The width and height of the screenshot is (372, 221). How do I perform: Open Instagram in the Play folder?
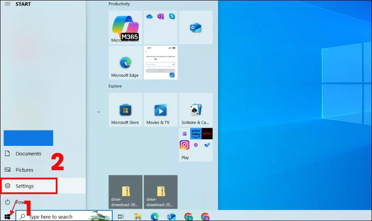point(184,145)
